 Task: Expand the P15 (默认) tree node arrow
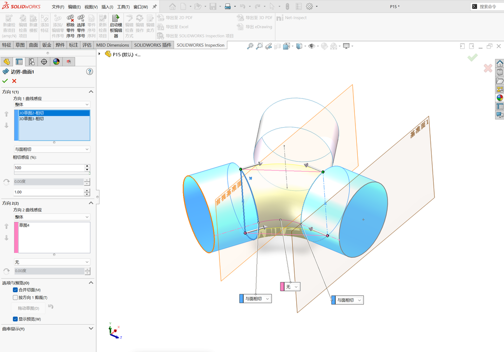[x=99, y=54]
